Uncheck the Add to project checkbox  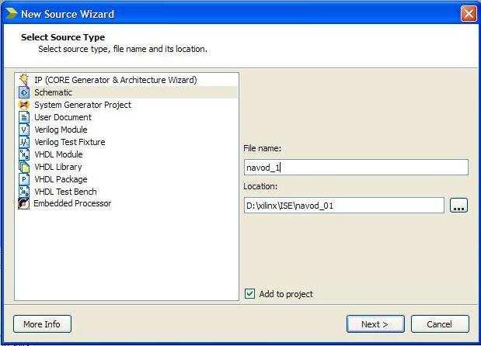[249, 294]
